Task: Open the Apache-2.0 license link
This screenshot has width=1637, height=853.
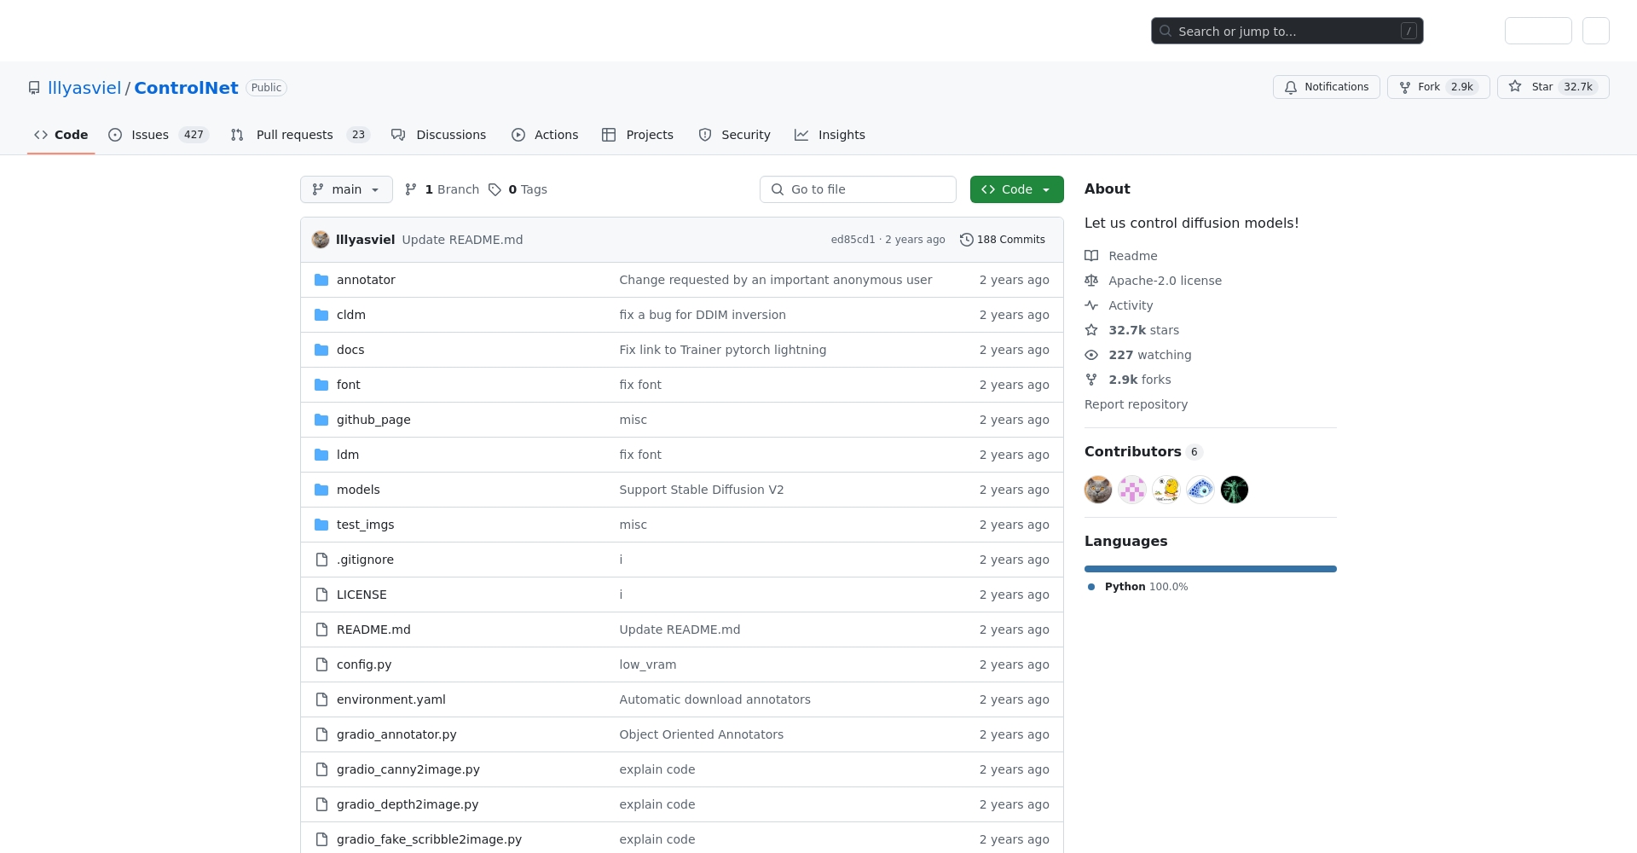Action: [1165, 281]
